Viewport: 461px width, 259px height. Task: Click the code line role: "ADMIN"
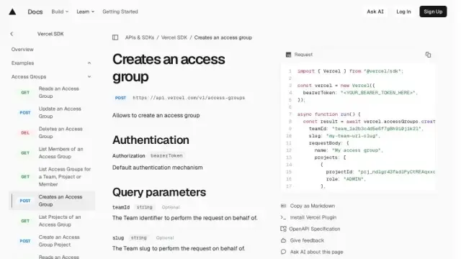(346, 179)
